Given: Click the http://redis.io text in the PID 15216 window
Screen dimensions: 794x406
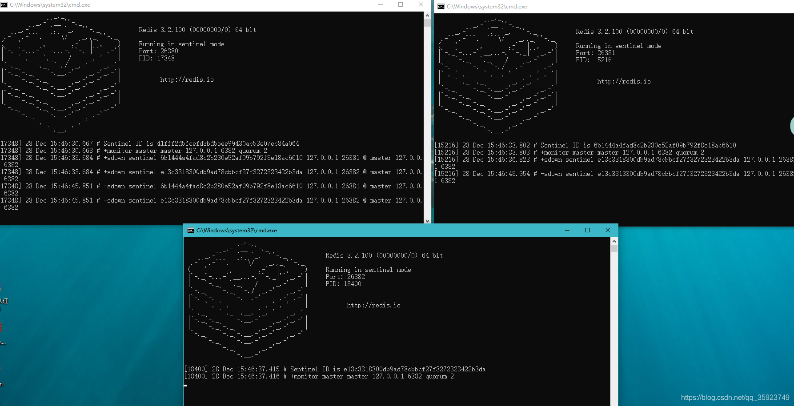Looking at the screenshot, I should (x=624, y=82).
